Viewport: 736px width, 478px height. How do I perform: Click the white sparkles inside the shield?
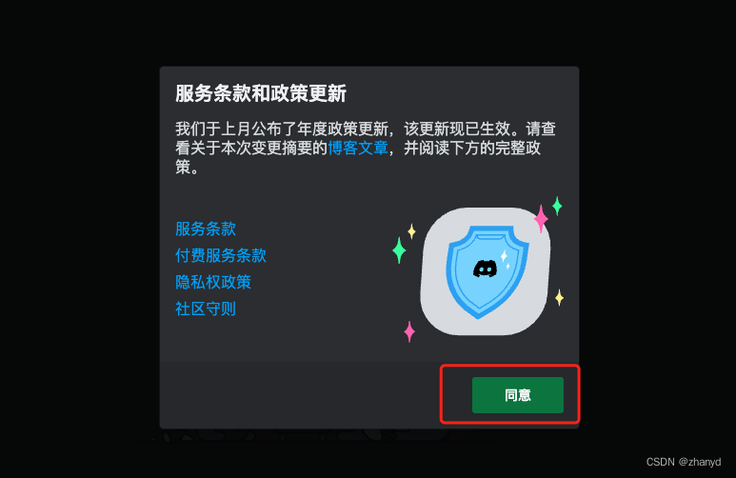tap(506, 259)
